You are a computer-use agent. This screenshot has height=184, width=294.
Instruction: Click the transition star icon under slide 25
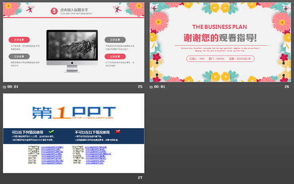pyautogui.click(x=5, y=87)
